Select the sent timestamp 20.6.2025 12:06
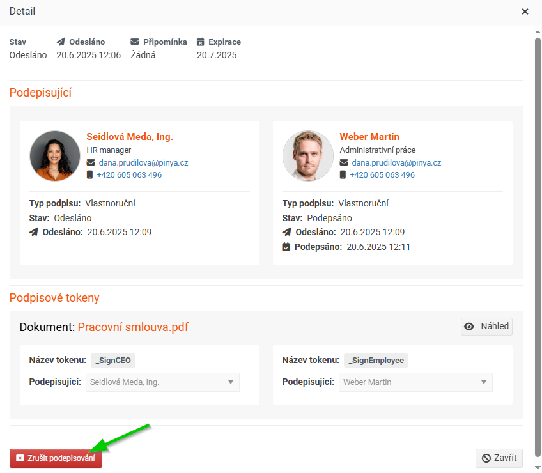This screenshot has width=542, height=473. pyautogui.click(x=89, y=55)
